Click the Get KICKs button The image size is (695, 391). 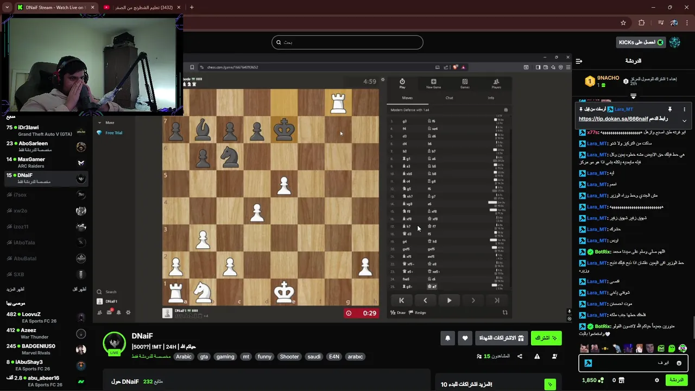point(641,42)
